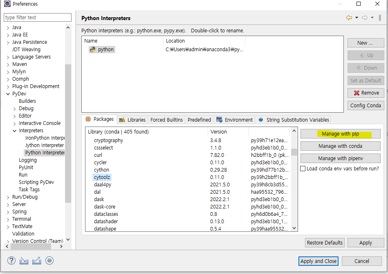
Task: Click the python interpreter icon in table
Action: [x=93, y=49]
